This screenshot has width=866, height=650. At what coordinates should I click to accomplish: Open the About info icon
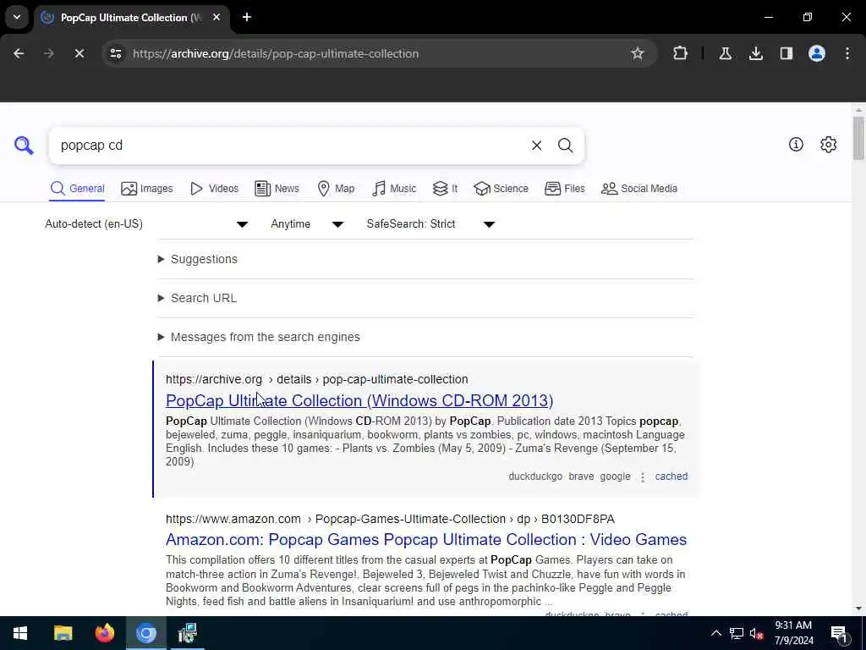coord(796,144)
